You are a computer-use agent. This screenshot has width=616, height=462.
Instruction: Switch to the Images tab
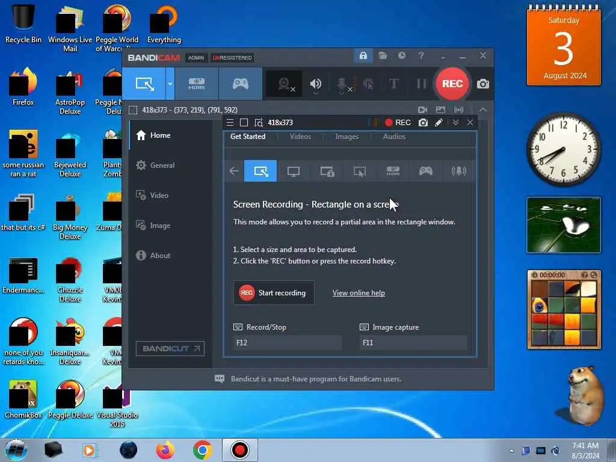(x=346, y=137)
